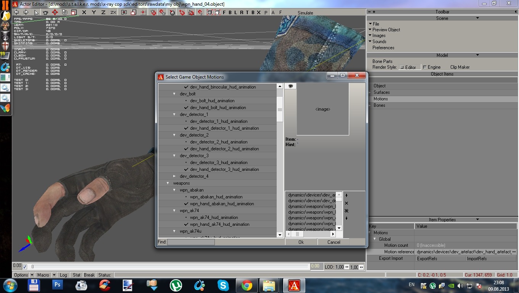Uncheck dev_hand_detector_3_hud_animation
519x293 pixels.
[186, 169]
